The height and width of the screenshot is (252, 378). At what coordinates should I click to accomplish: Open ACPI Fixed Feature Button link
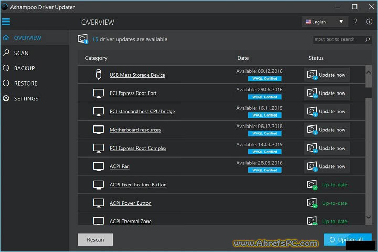138,185
